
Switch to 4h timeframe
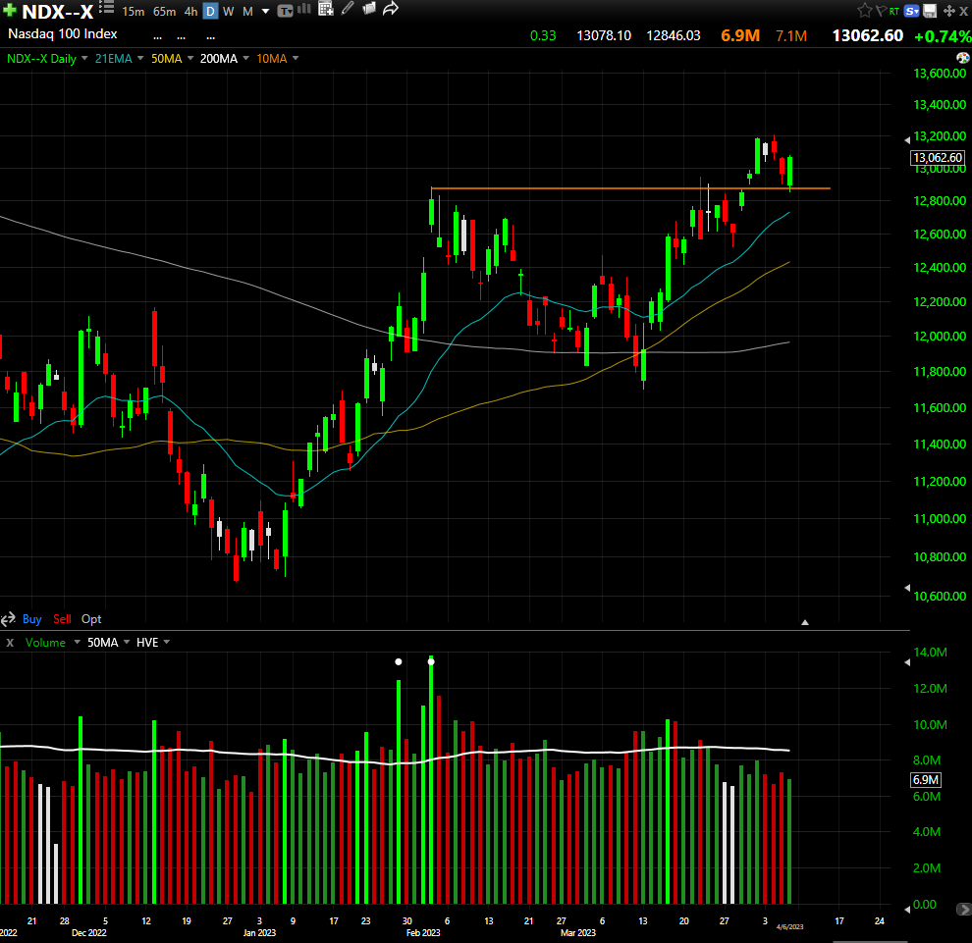click(x=190, y=11)
